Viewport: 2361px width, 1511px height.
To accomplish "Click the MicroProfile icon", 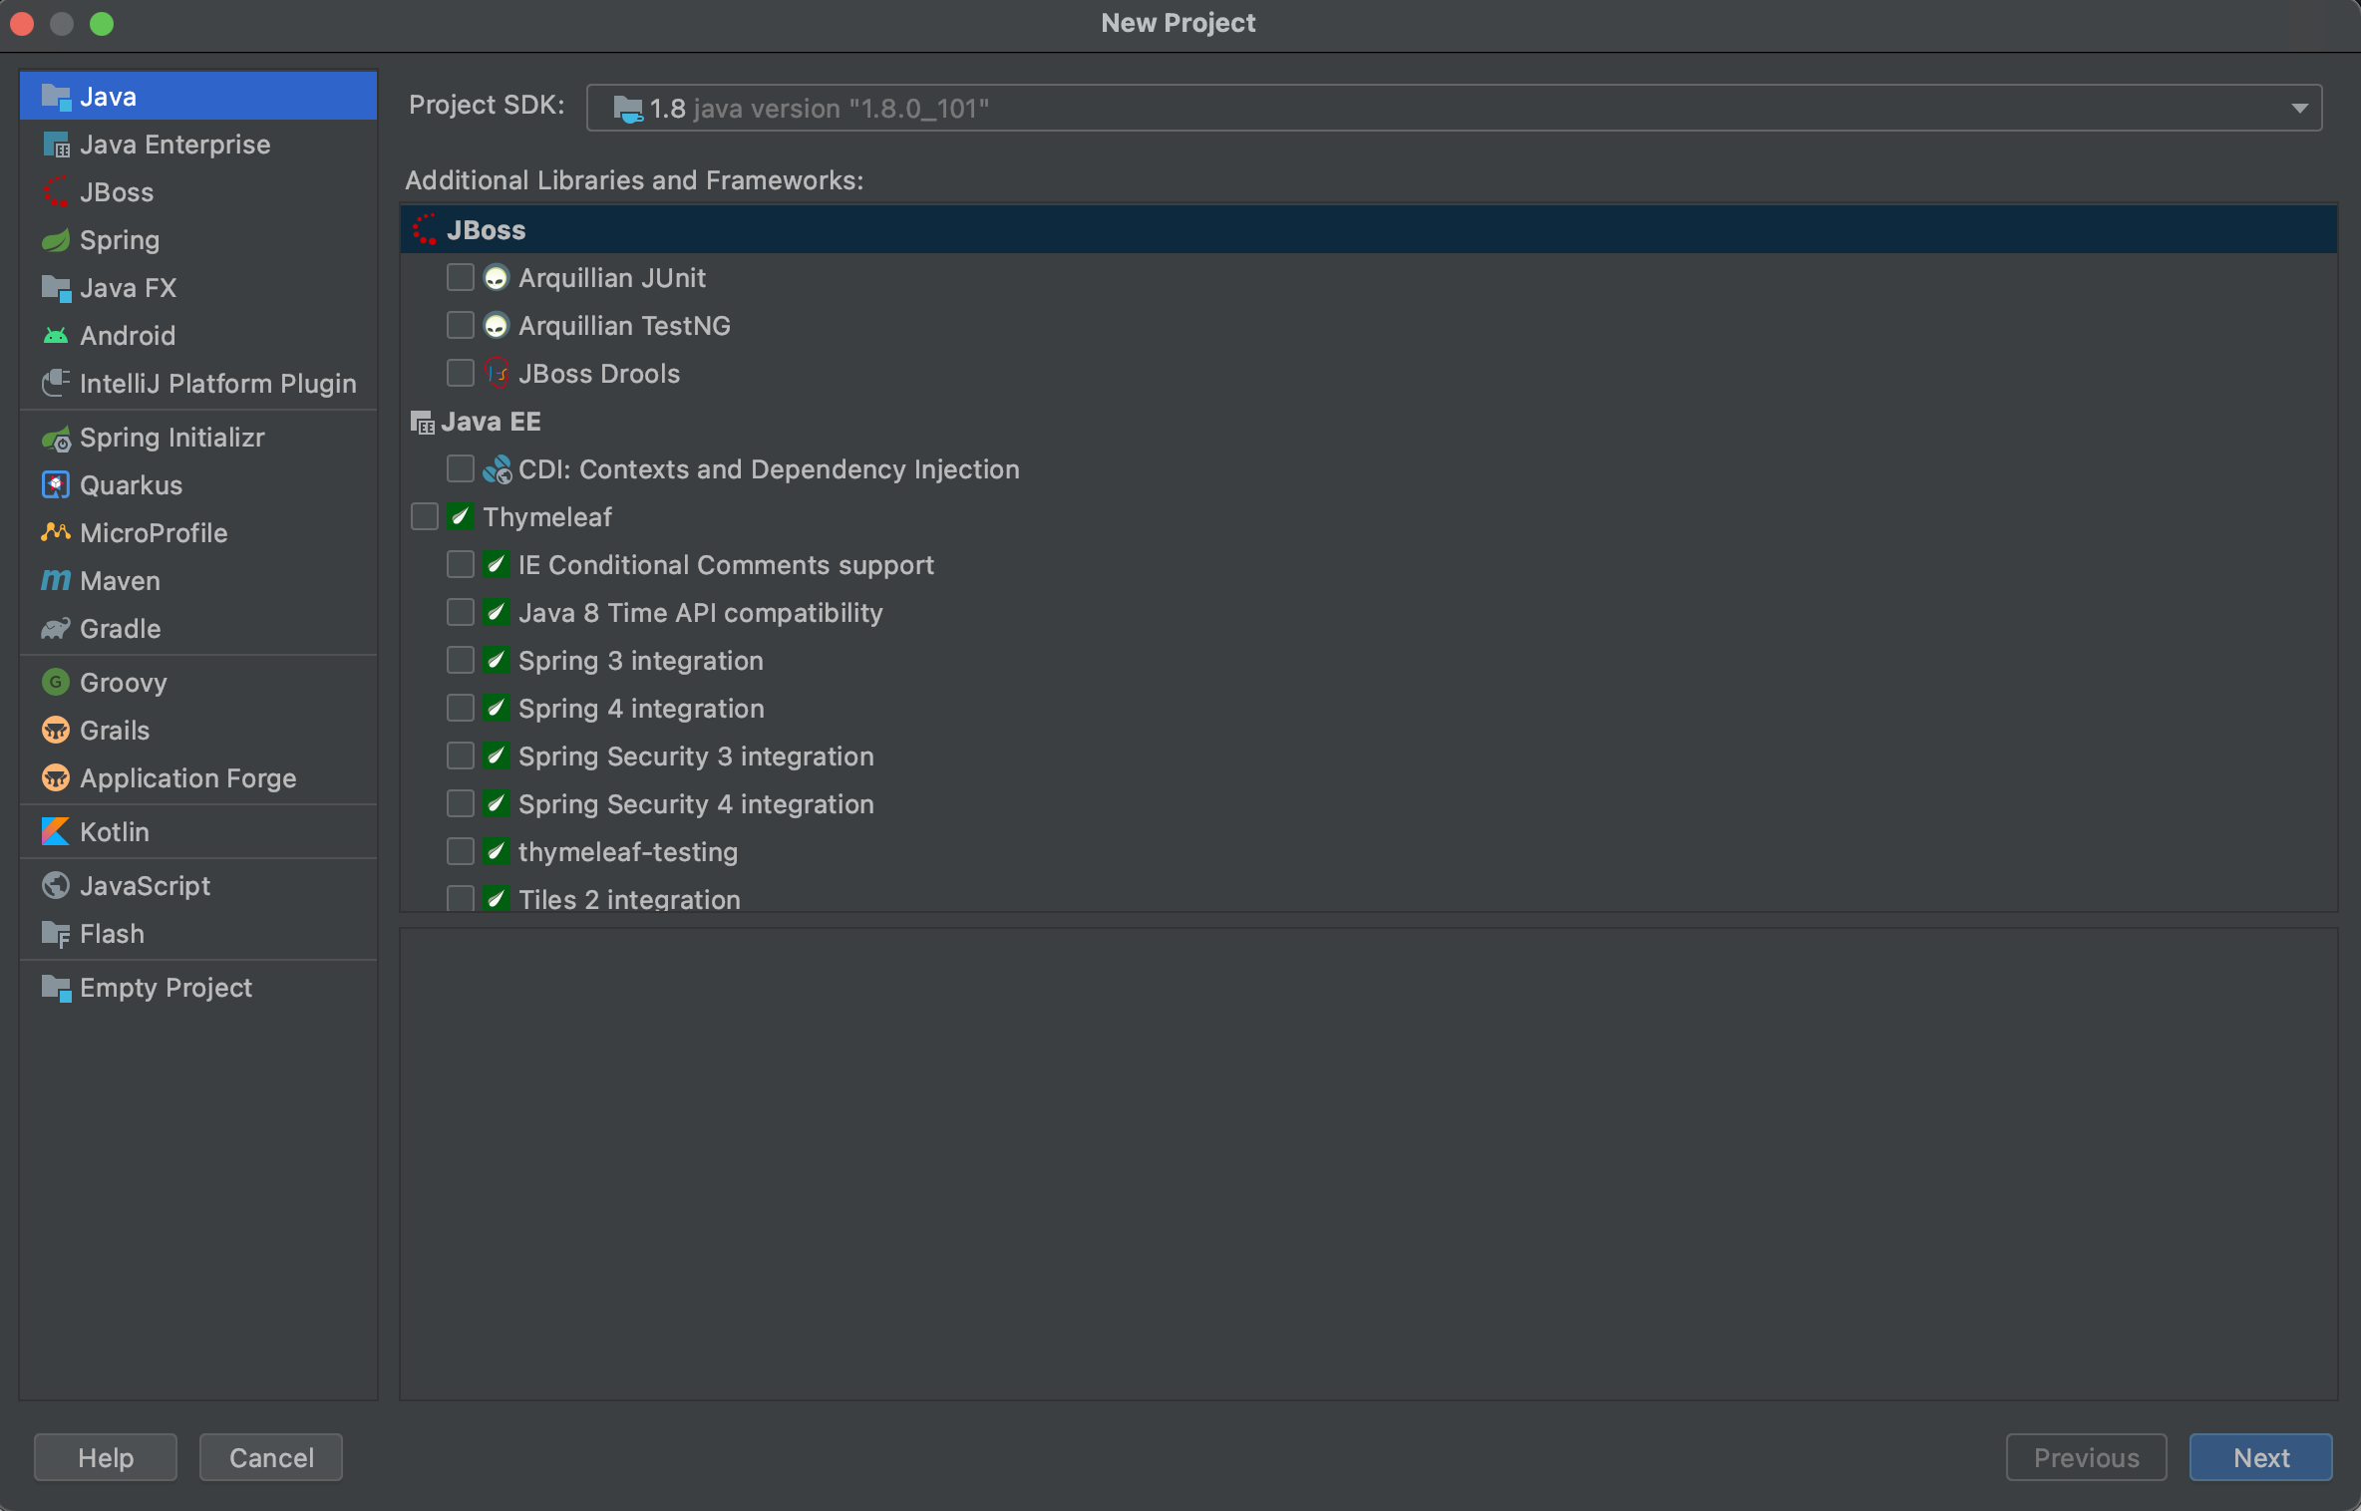I will click(56, 533).
